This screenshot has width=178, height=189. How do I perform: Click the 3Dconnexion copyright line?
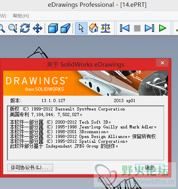tap(59, 132)
